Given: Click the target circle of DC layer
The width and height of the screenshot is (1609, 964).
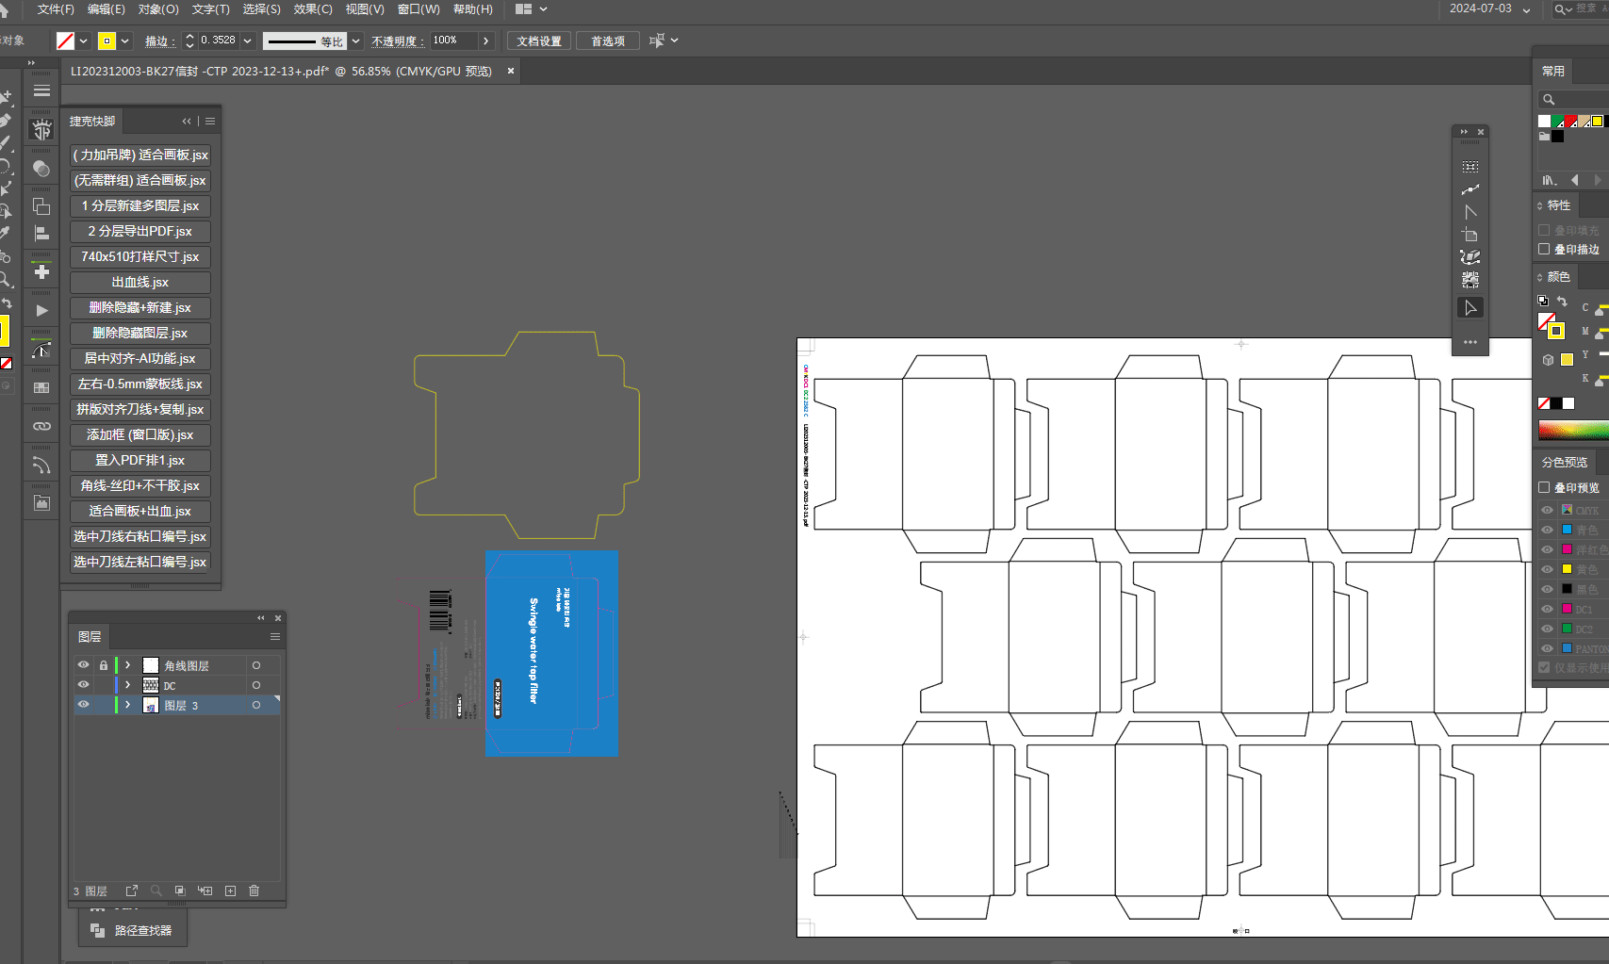Looking at the screenshot, I should pyautogui.click(x=256, y=685).
